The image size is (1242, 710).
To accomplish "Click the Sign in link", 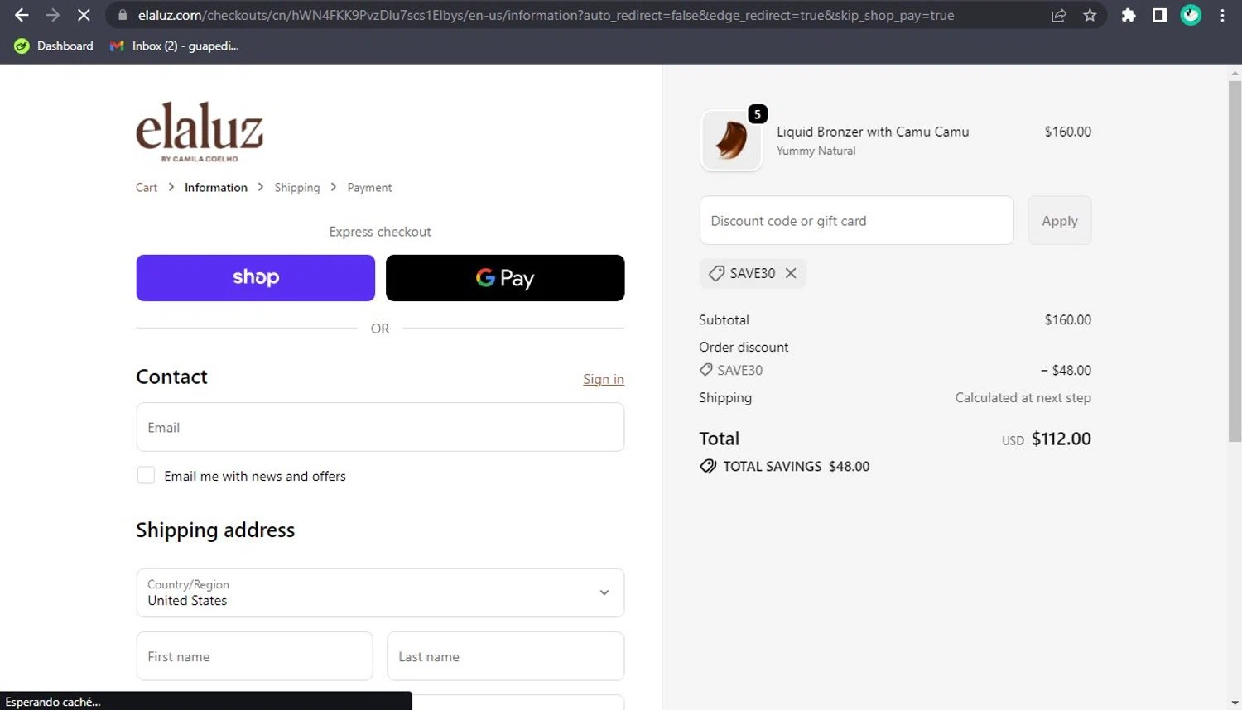I will click(x=604, y=379).
